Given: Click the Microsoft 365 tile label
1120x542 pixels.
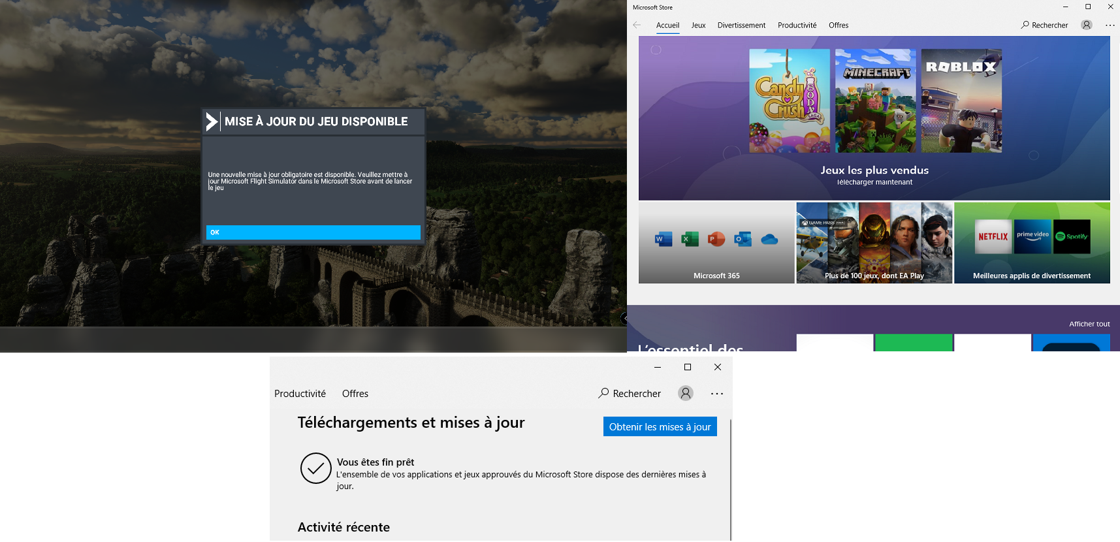Looking at the screenshot, I should (x=716, y=276).
